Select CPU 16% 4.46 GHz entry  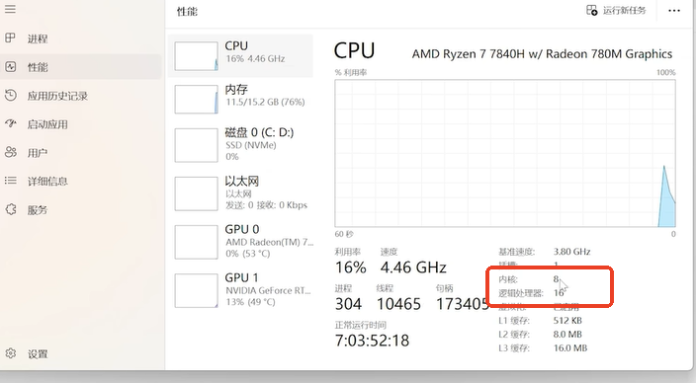coord(240,56)
